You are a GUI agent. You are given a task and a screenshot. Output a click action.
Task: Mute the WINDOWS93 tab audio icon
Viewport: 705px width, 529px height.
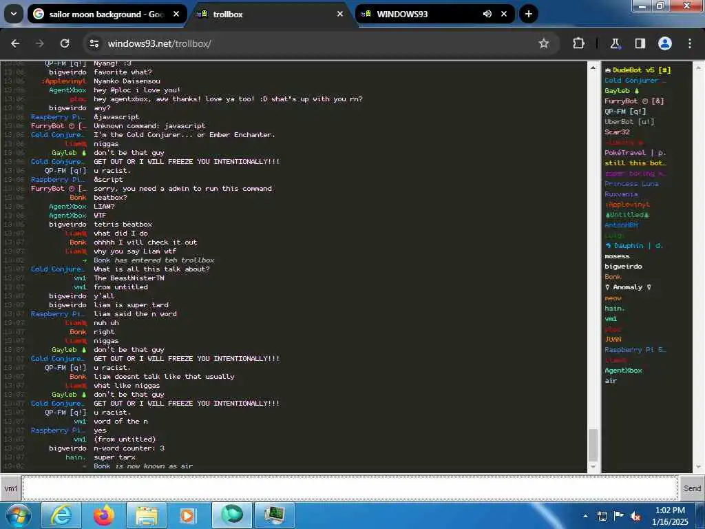pos(487,14)
